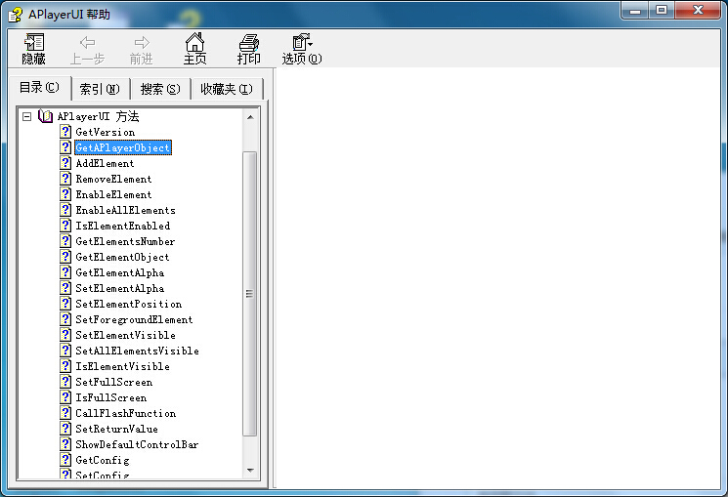Select the APlayerUI 方法 book label

coord(98,116)
